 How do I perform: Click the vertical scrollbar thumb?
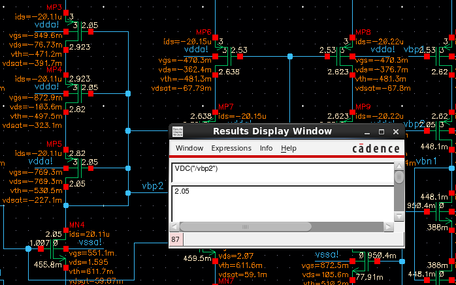399,177
